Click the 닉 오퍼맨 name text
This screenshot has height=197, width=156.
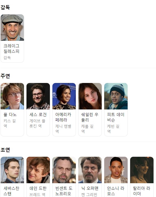(x=90, y=188)
